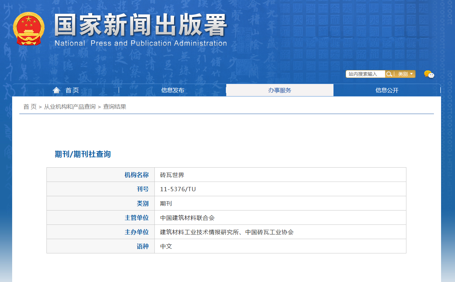This screenshot has height=282, width=455.
Task: Click the home icon beside 首页
Action: click(x=56, y=90)
